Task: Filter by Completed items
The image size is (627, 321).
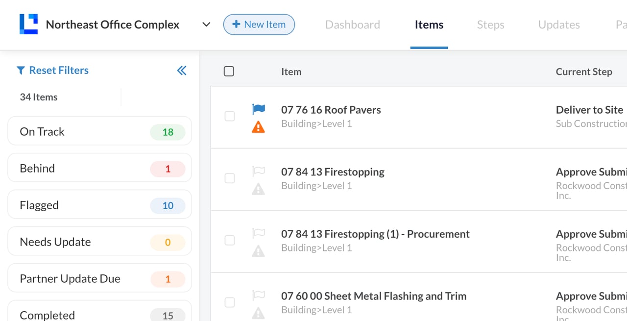Action: point(99,314)
